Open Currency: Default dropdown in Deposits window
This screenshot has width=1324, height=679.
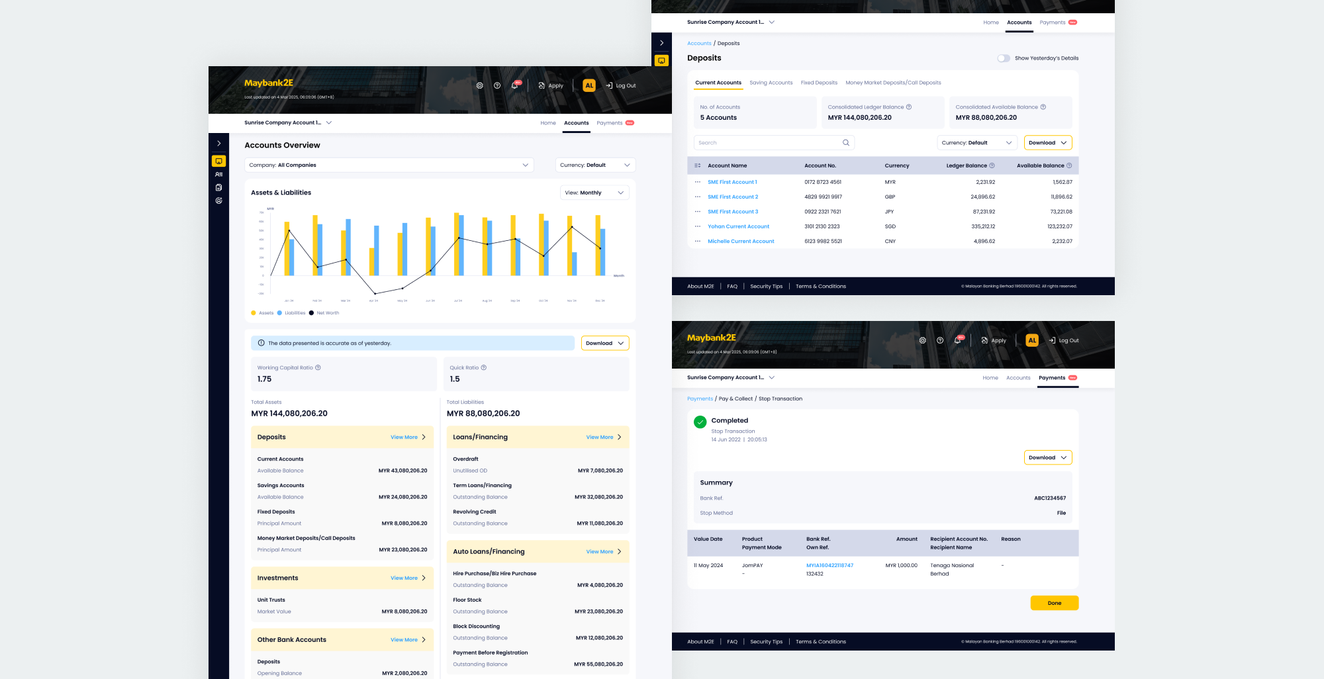pyautogui.click(x=977, y=142)
